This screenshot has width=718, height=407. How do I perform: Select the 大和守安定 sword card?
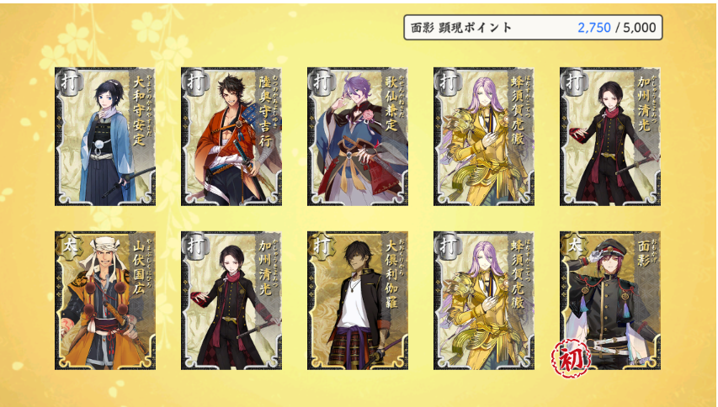click(105, 137)
